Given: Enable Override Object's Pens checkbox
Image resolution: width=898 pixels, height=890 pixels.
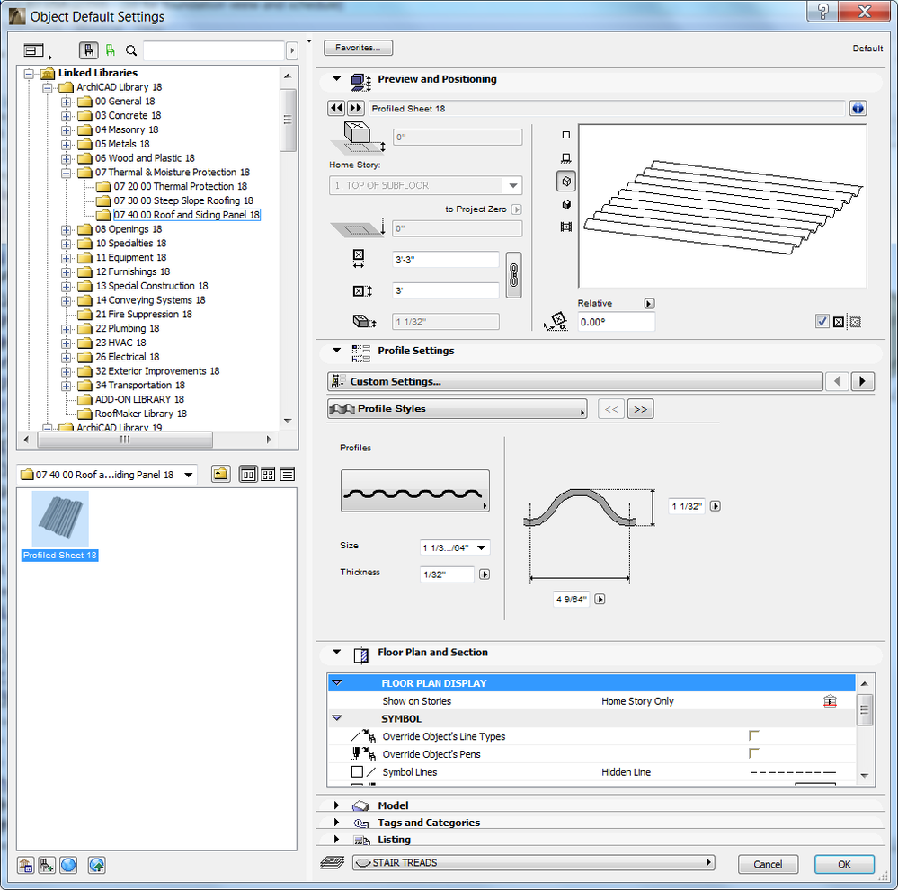Looking at the screenshot, I should (753, 753).
